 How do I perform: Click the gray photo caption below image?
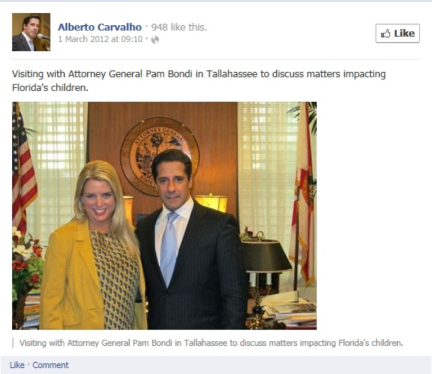pos(211,343)
